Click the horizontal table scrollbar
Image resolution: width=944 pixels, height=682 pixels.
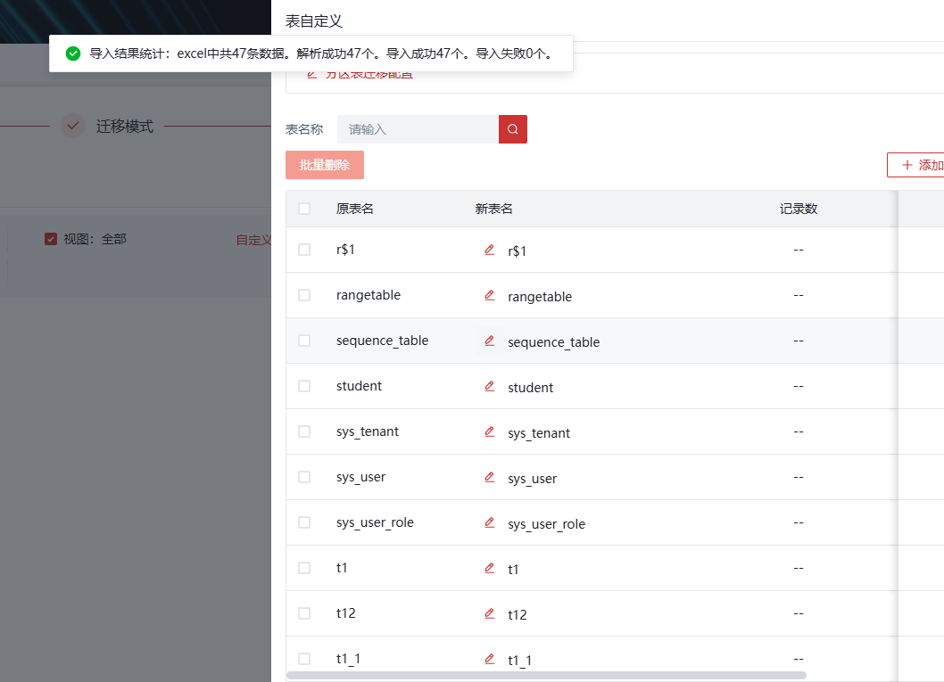(546, 676)
